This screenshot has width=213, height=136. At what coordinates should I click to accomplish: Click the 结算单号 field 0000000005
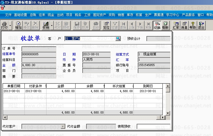click(39, 54)
